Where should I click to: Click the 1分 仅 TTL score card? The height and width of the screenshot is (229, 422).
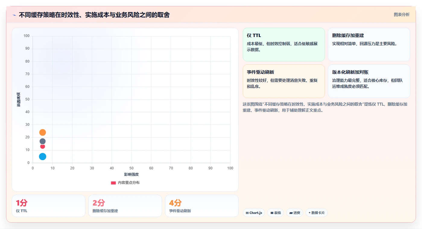tap(49, 206)
